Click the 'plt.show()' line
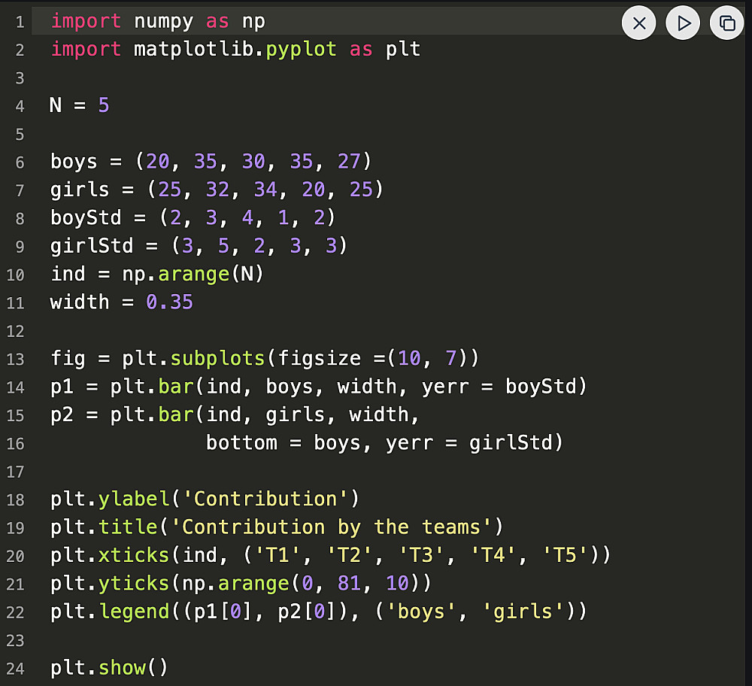 (x=109, y=668)
